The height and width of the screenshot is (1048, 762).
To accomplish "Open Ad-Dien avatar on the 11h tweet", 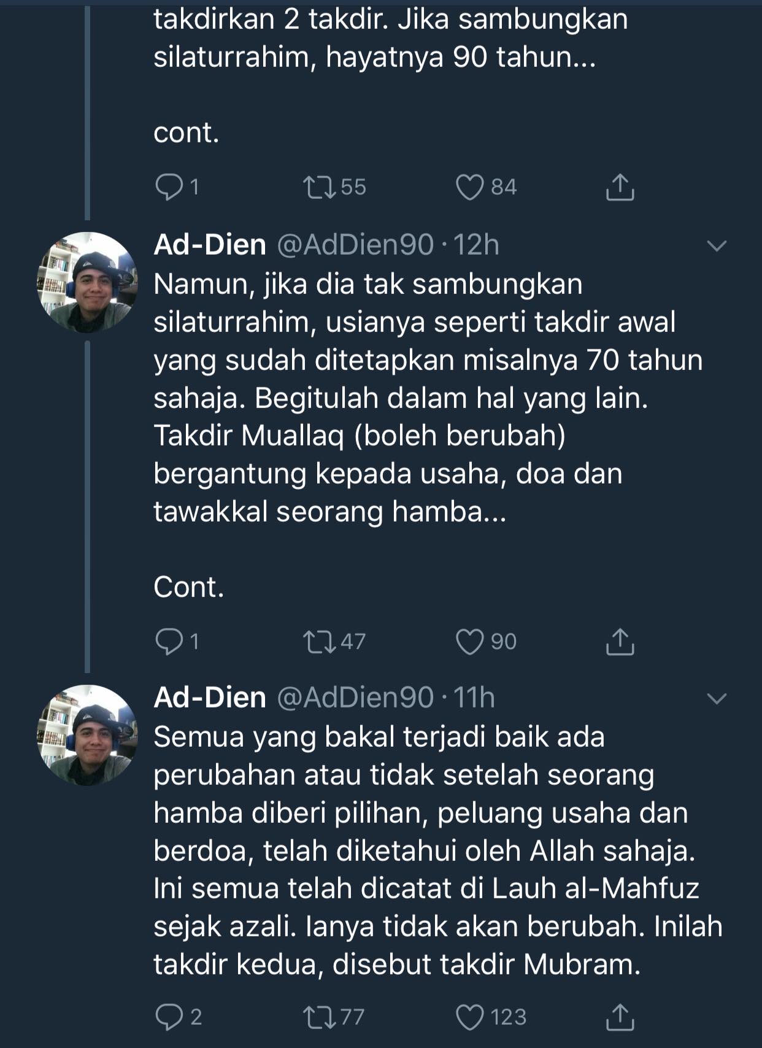I will [x=87, y=735].
